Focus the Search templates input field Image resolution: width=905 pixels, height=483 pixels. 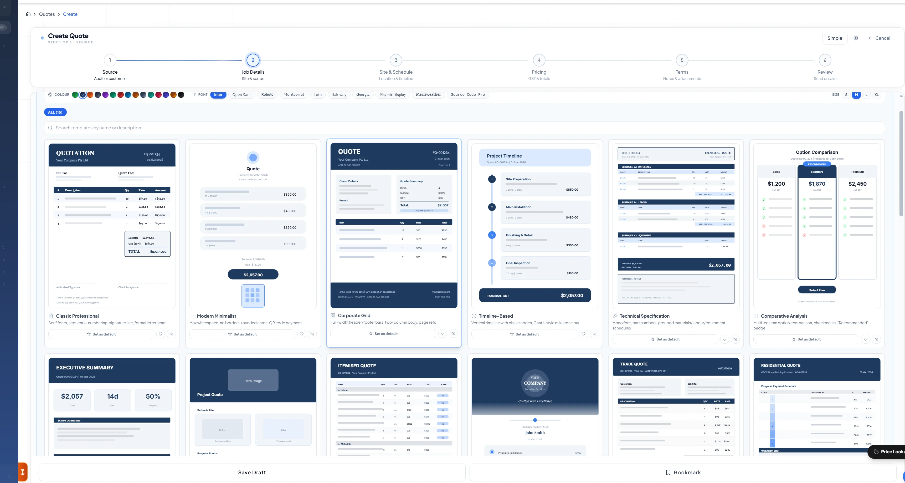click(464, 128)
